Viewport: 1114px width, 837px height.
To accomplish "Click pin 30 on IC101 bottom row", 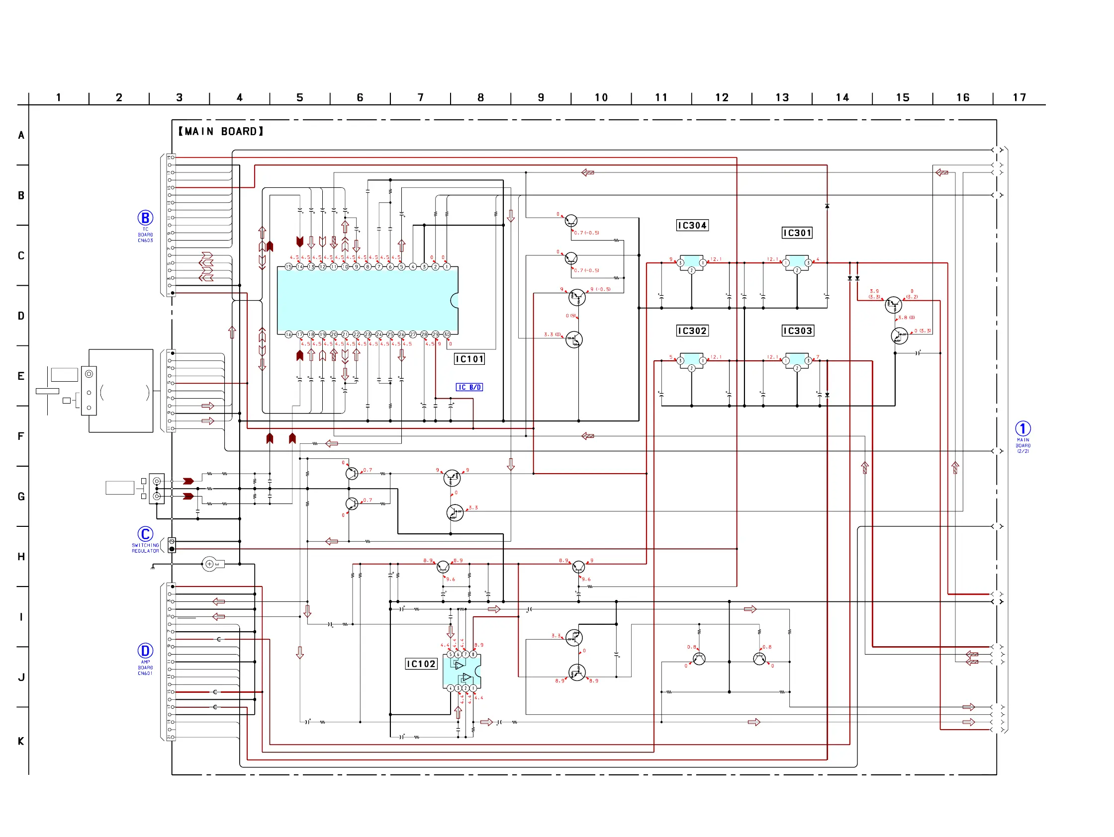I will point(447,334).
